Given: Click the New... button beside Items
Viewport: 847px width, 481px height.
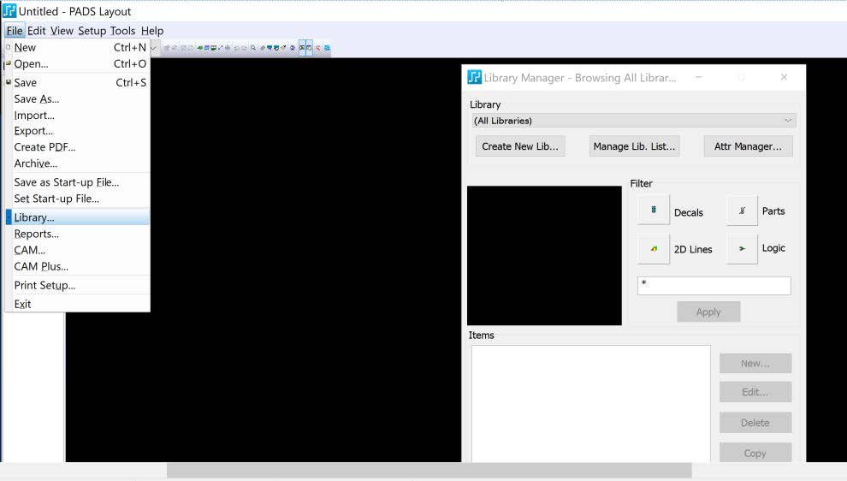Looking at the screenshot, I should [755, 363].
